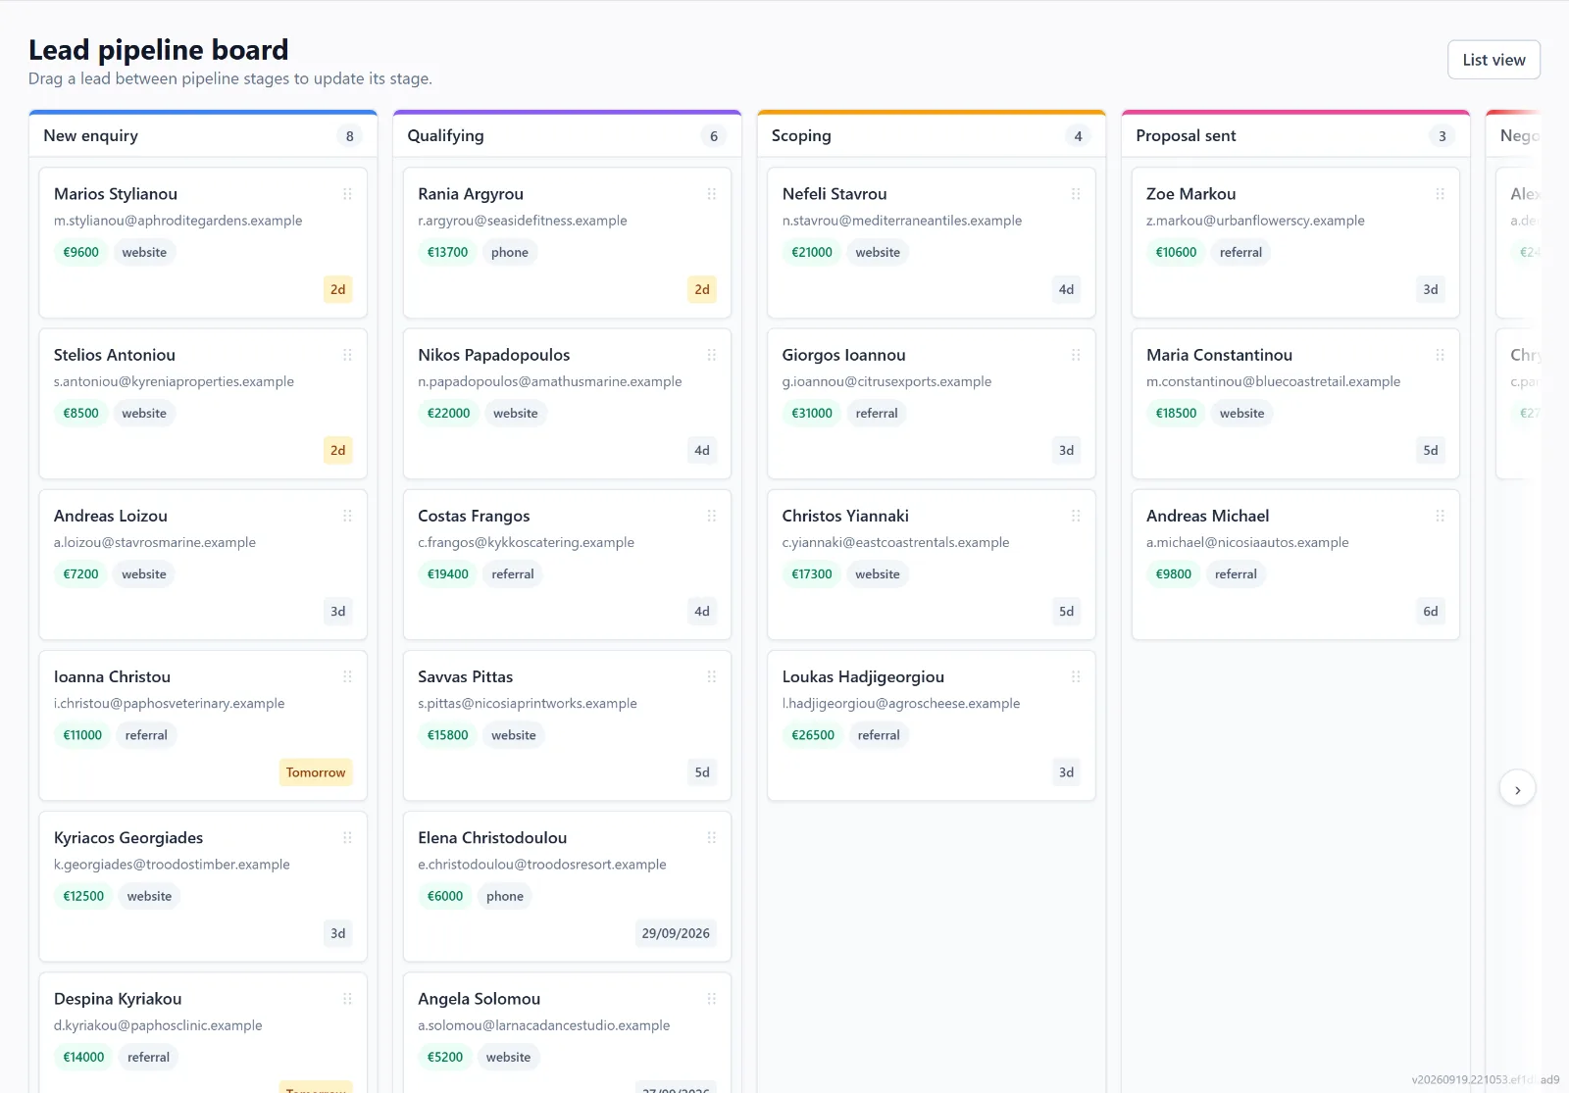Click the Qualifying count badge 6
1569x1093 pixels.
click(714, 136)
